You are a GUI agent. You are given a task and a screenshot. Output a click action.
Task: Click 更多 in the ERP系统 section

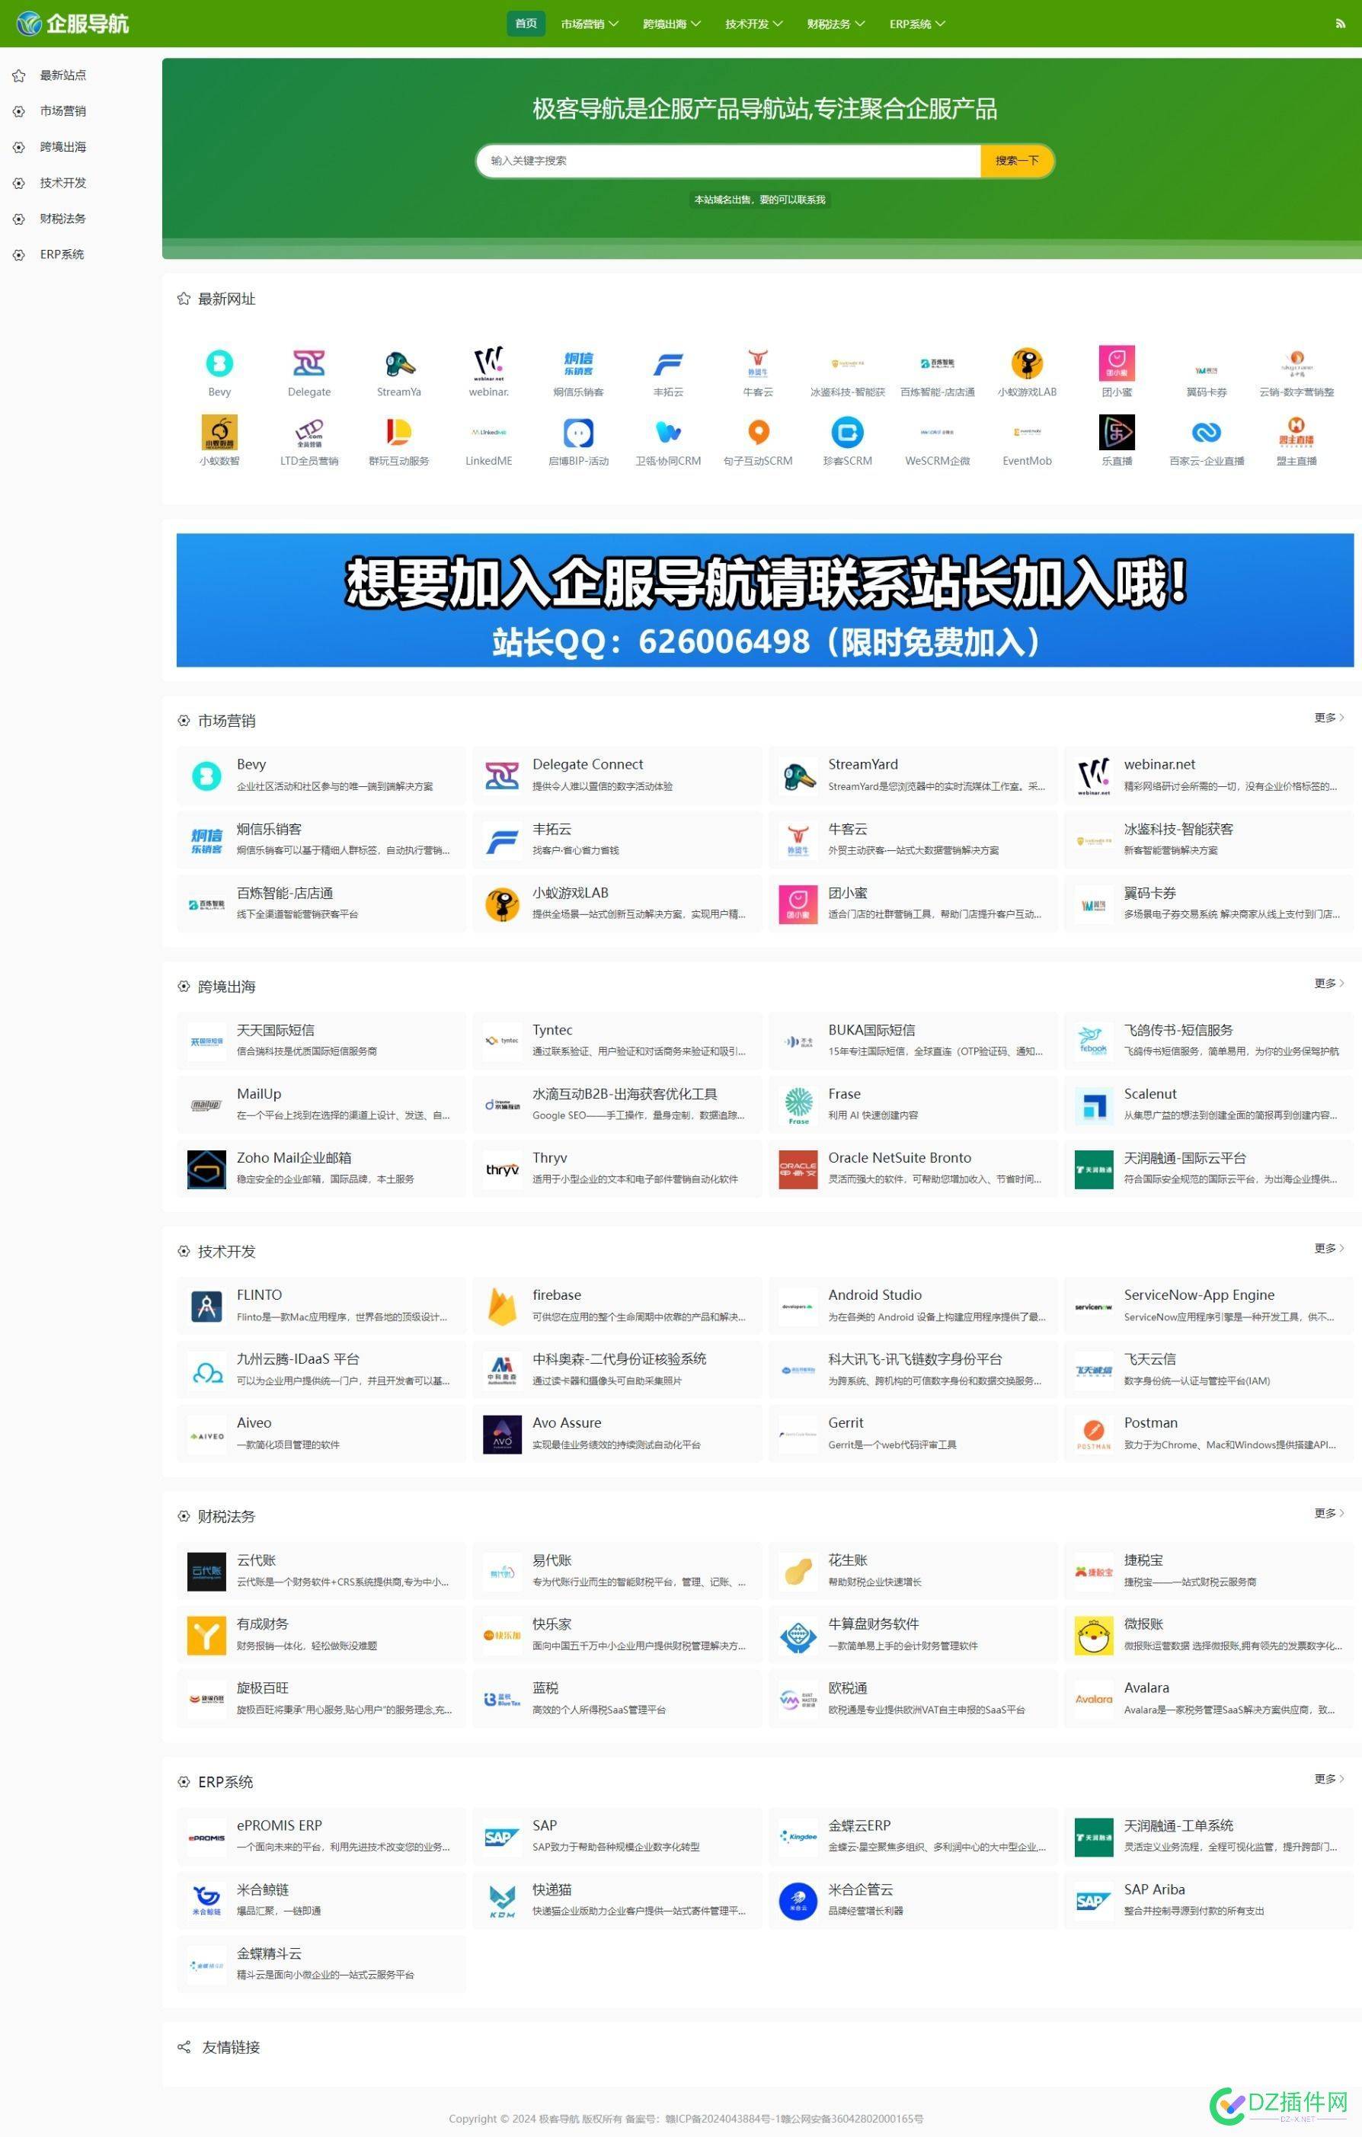click(1328, 1777)
